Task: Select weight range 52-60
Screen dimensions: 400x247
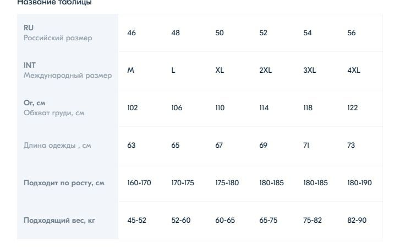Action: point(181,221)
